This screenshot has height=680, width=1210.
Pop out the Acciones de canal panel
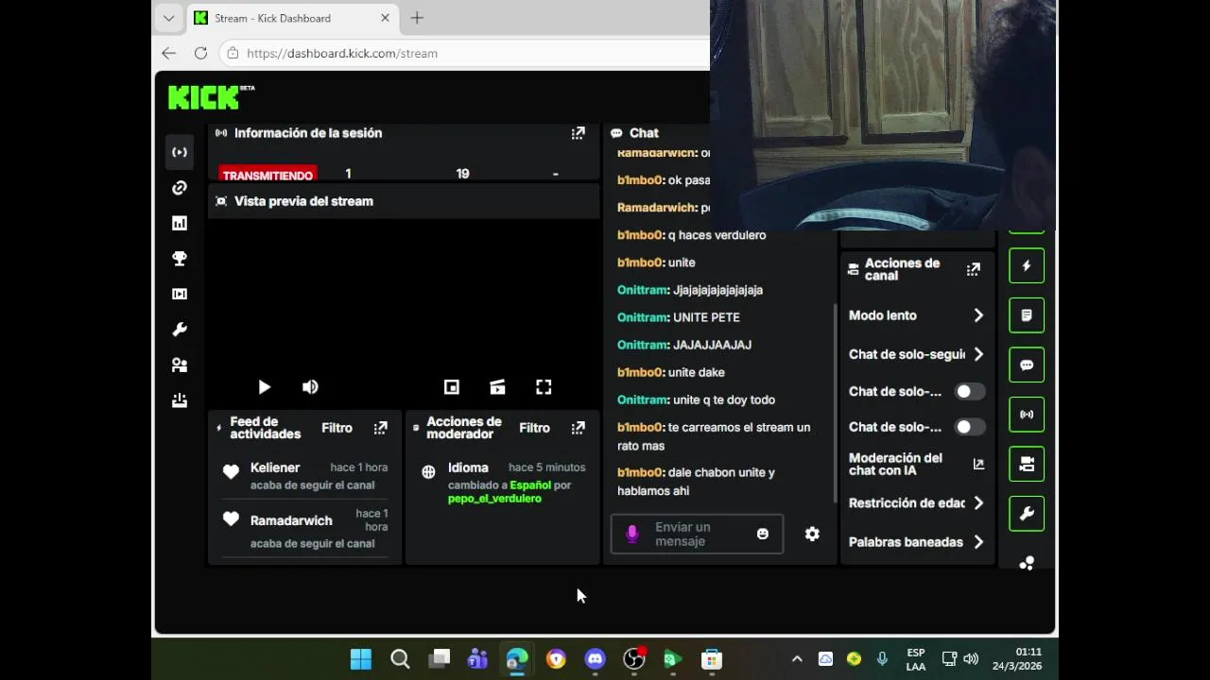click(973, 269)
